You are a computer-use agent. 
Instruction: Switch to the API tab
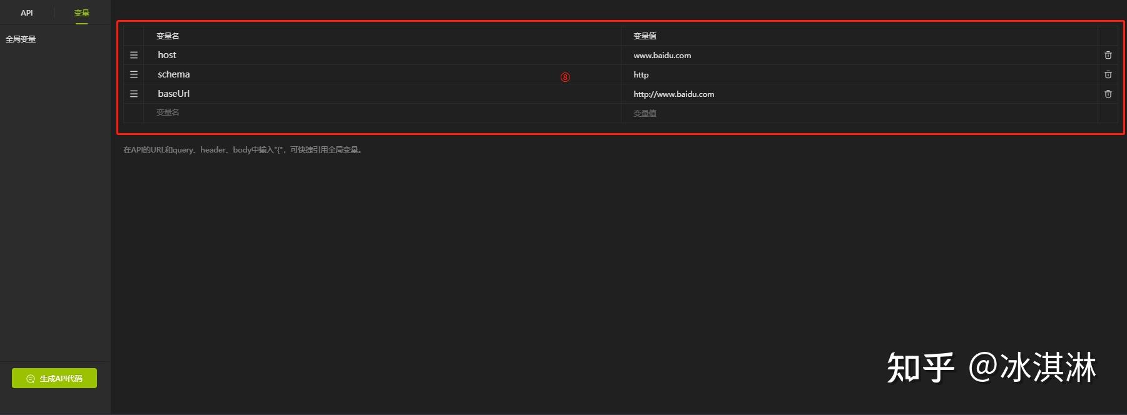27,12
